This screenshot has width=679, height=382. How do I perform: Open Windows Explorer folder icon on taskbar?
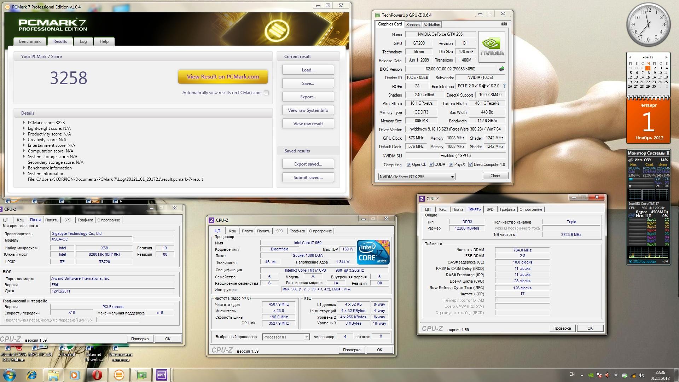pos(53,375)
